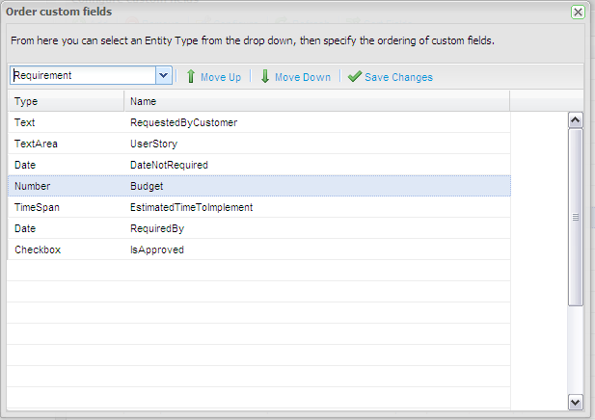Image resolution: width=595 pixels, height=420 pixels.
Task: Click the green Move Up arrow icon
Action: [191, 76]
